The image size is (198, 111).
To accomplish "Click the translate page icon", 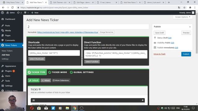I will pos(179,7).
